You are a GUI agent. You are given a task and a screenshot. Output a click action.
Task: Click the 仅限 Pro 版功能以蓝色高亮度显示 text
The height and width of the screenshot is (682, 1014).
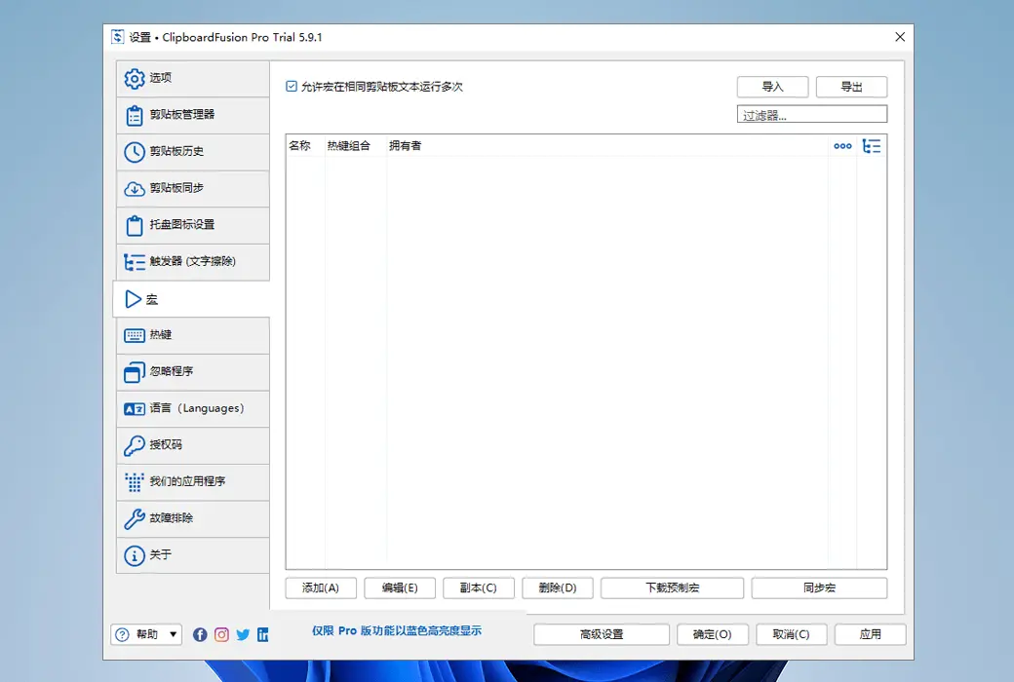coord(397,631)
